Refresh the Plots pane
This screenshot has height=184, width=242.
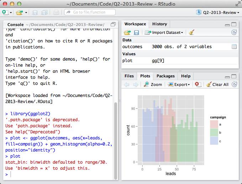click(234, 85)
